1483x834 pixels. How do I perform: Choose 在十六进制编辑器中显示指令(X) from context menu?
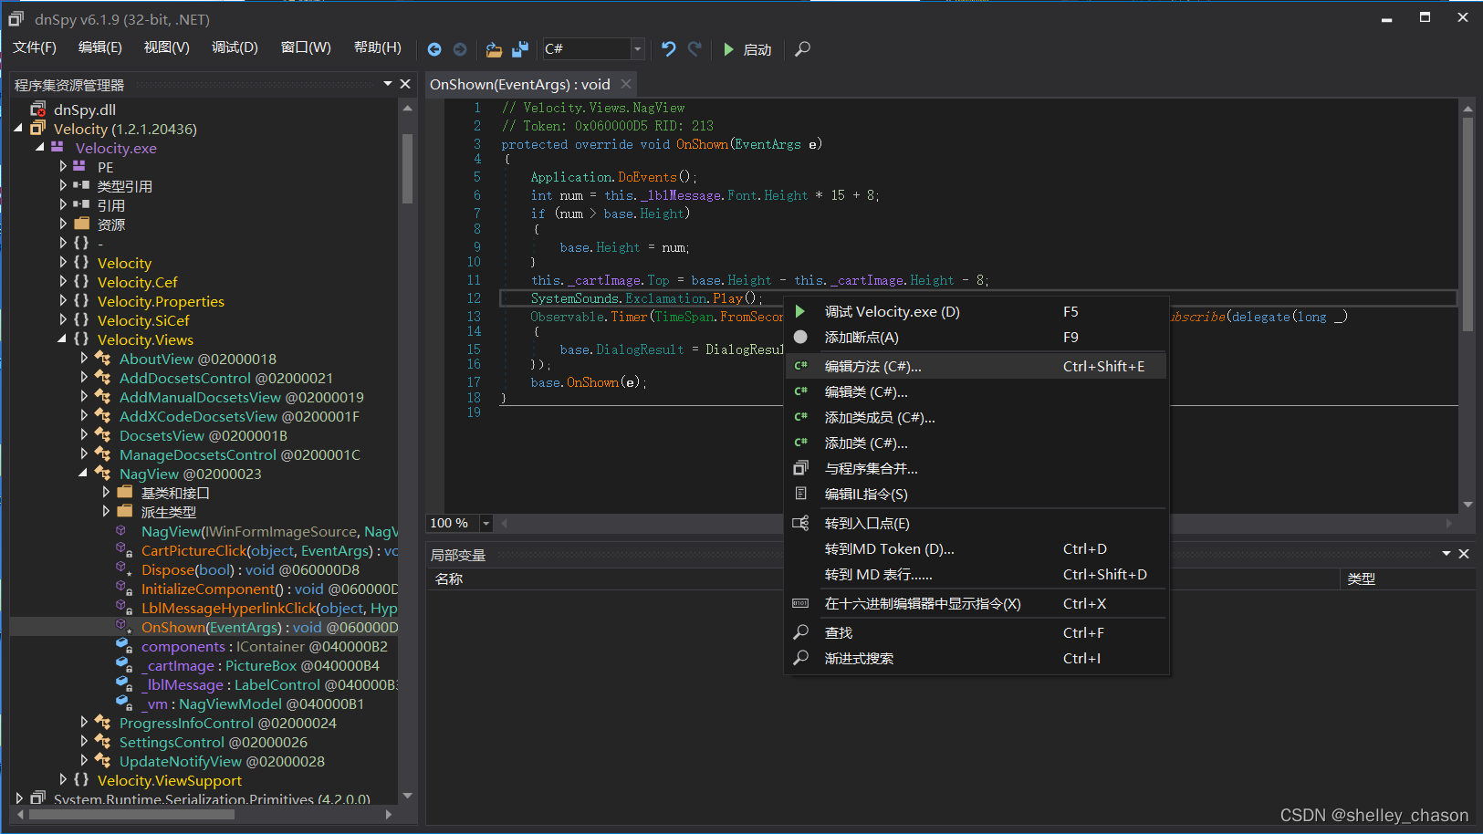(976, 603)
